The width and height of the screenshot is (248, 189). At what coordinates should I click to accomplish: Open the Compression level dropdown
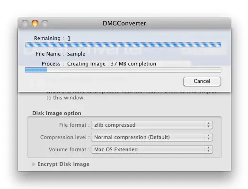coord(152,137)
